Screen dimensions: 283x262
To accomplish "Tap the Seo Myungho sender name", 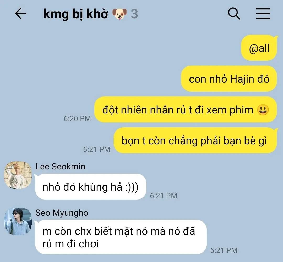I will click(x=62, y=213).
